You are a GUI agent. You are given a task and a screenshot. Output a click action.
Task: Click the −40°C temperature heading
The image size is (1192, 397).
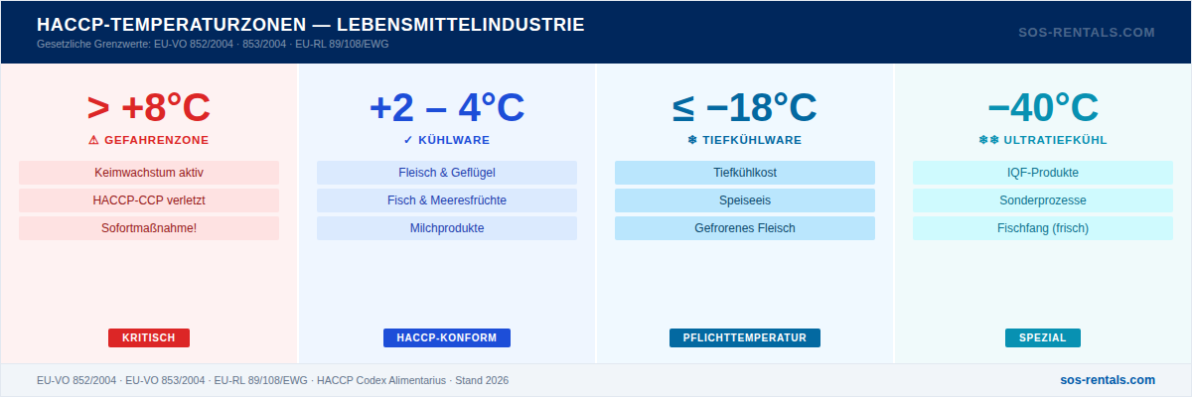pos(1043,107)
